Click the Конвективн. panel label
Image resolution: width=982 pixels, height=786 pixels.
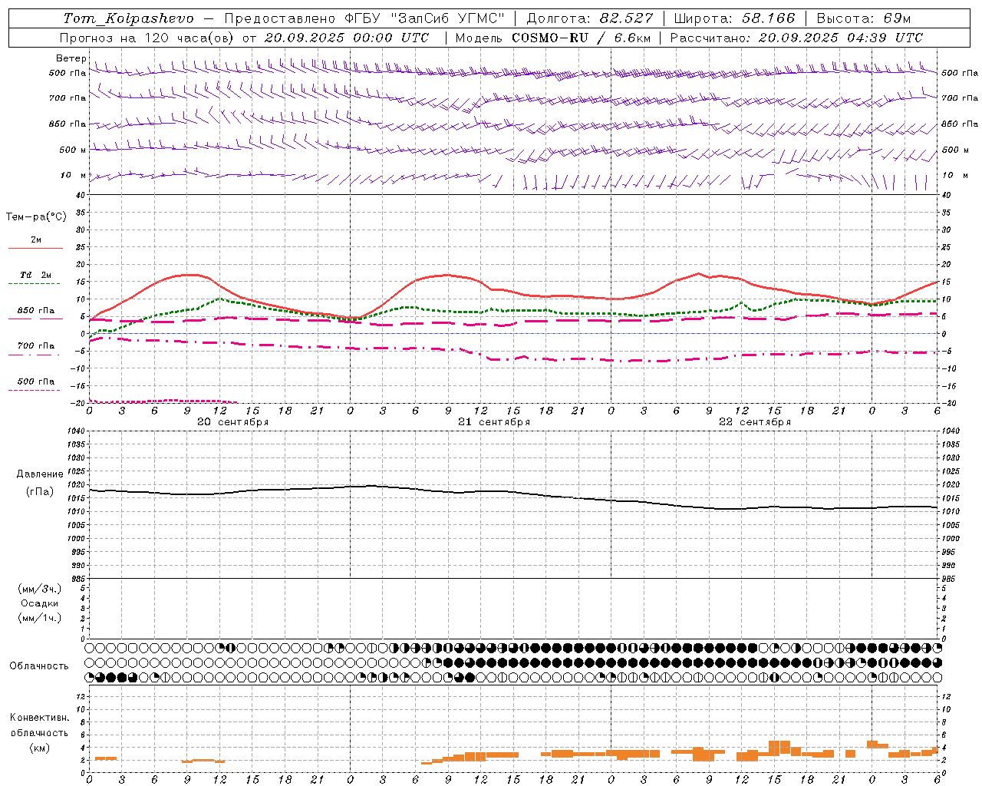[x=39, y=718]
